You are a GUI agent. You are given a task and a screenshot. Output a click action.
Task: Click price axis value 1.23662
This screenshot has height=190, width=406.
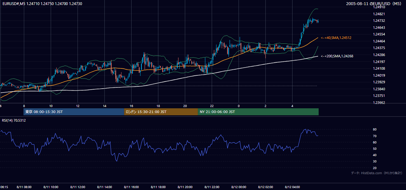click(x=379, y=103)
